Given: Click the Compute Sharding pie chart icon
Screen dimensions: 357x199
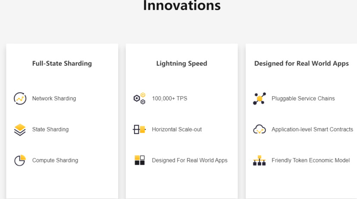Looking at the screenshot, I should [20, 160].
